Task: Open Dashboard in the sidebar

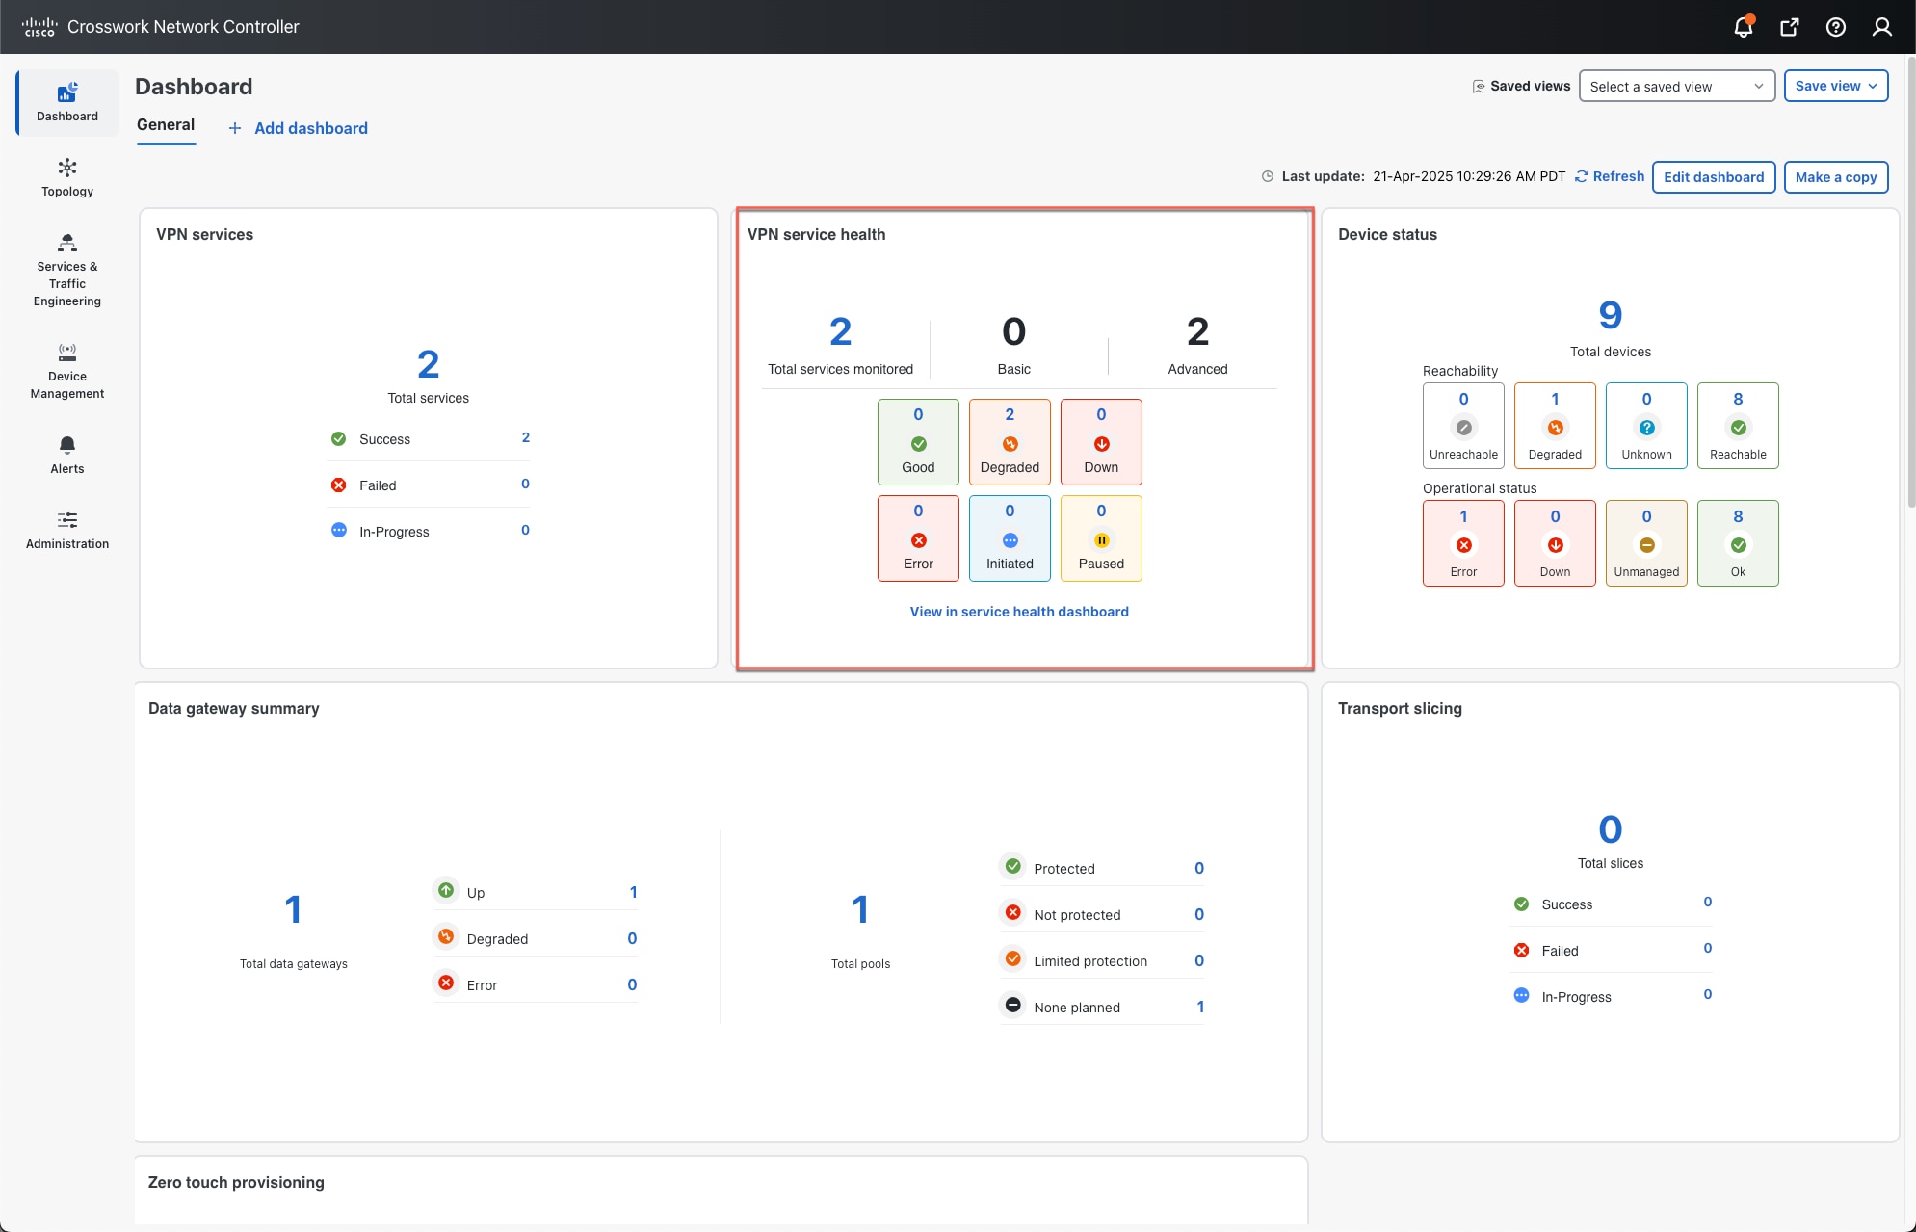Action: (67, 103)
